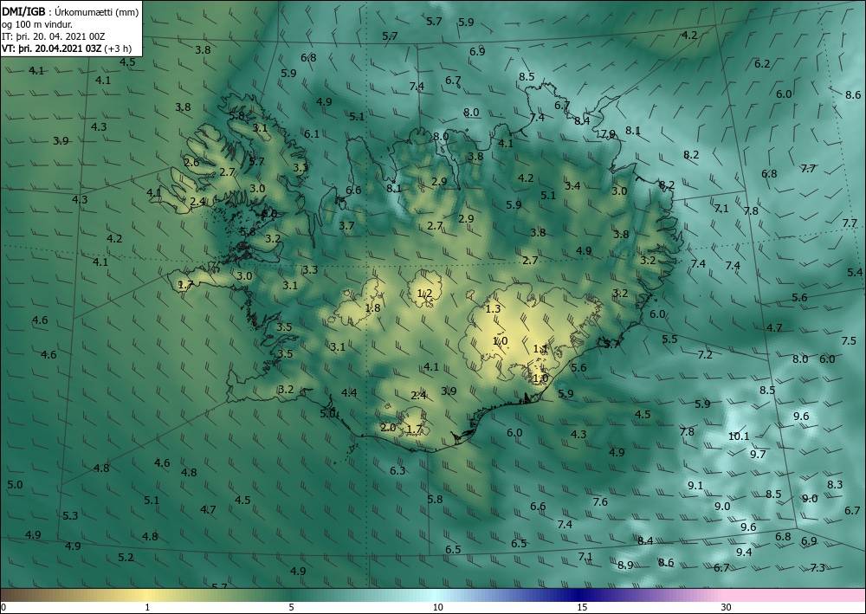
Task: Click the initial time 'IT: þri. 20. 04. 2021 00Z'
Action: [x=53, y=36]
